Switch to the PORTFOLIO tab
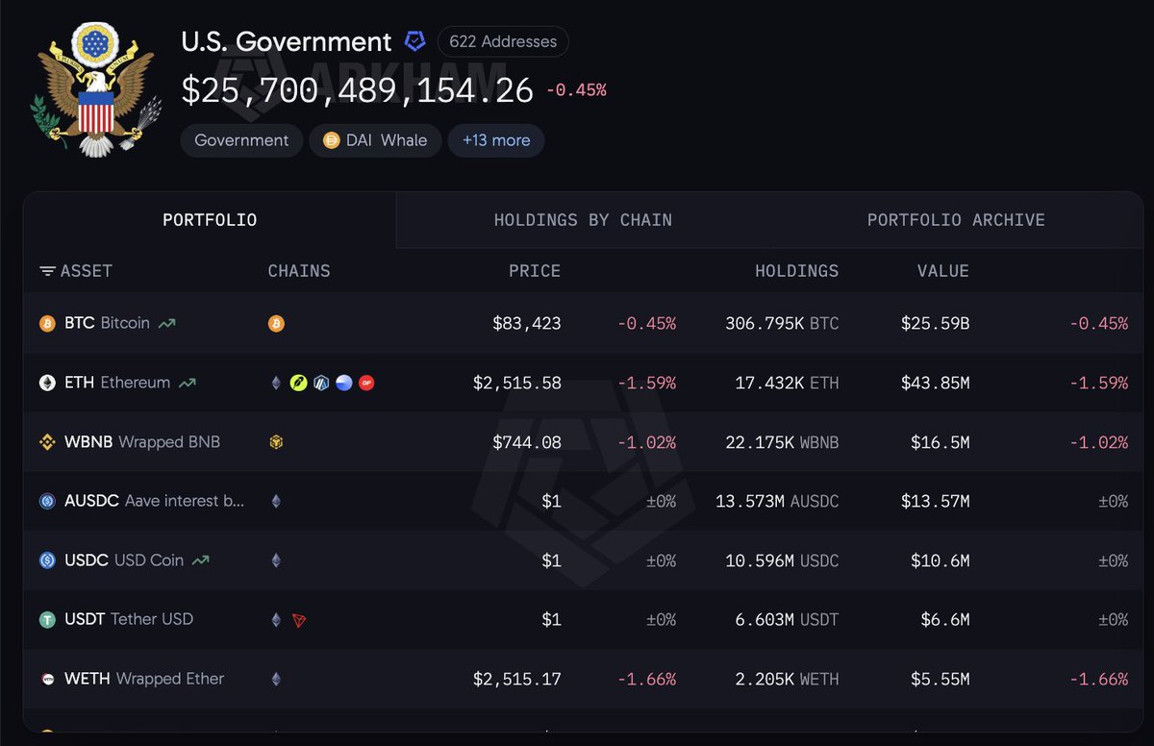 [x=210, y=220]
